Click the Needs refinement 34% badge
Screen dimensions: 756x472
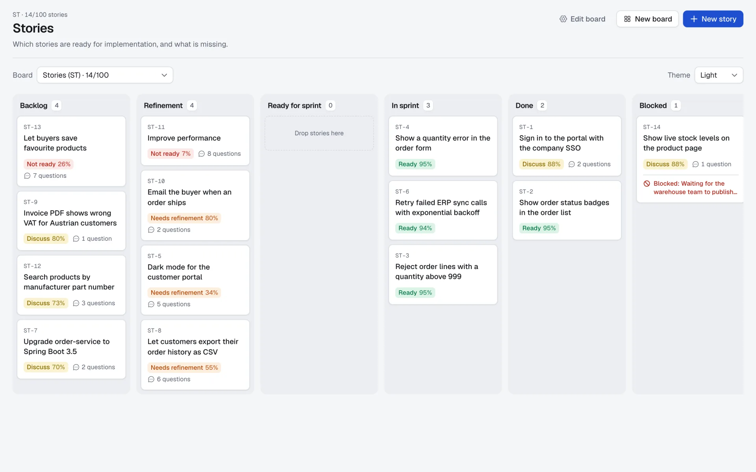(x=184, y=293)
